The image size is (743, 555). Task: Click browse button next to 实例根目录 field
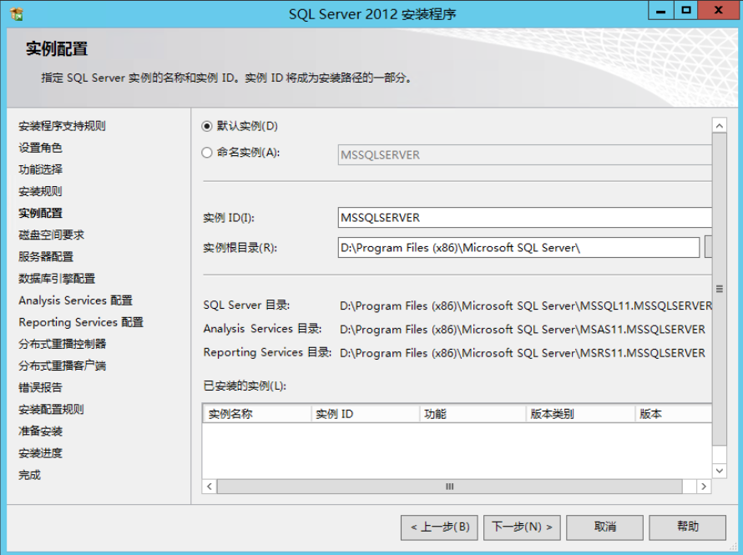[x=709, y=247]
